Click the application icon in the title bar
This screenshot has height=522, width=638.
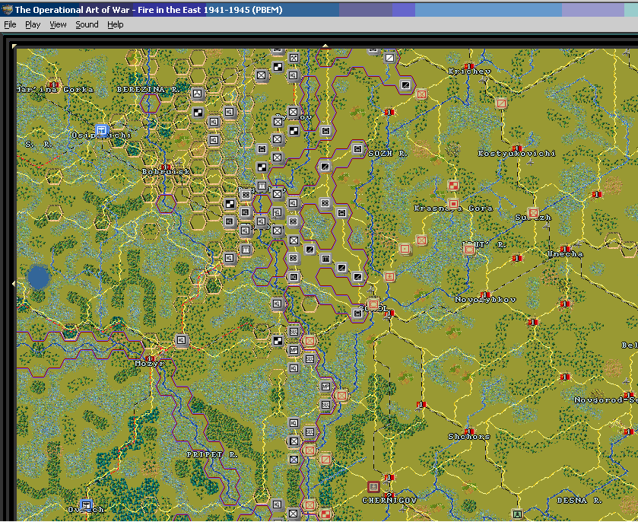[x=7, y=10]
